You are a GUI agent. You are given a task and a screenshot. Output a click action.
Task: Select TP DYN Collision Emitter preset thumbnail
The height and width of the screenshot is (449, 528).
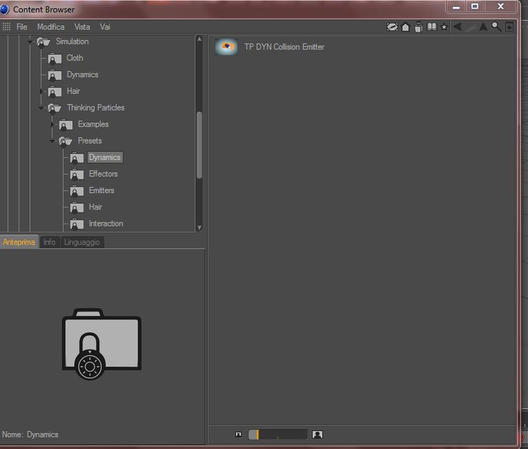(x=226, y=47)
